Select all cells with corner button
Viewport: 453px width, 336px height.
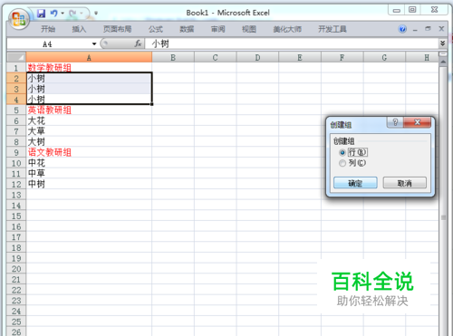click(16, 57)
